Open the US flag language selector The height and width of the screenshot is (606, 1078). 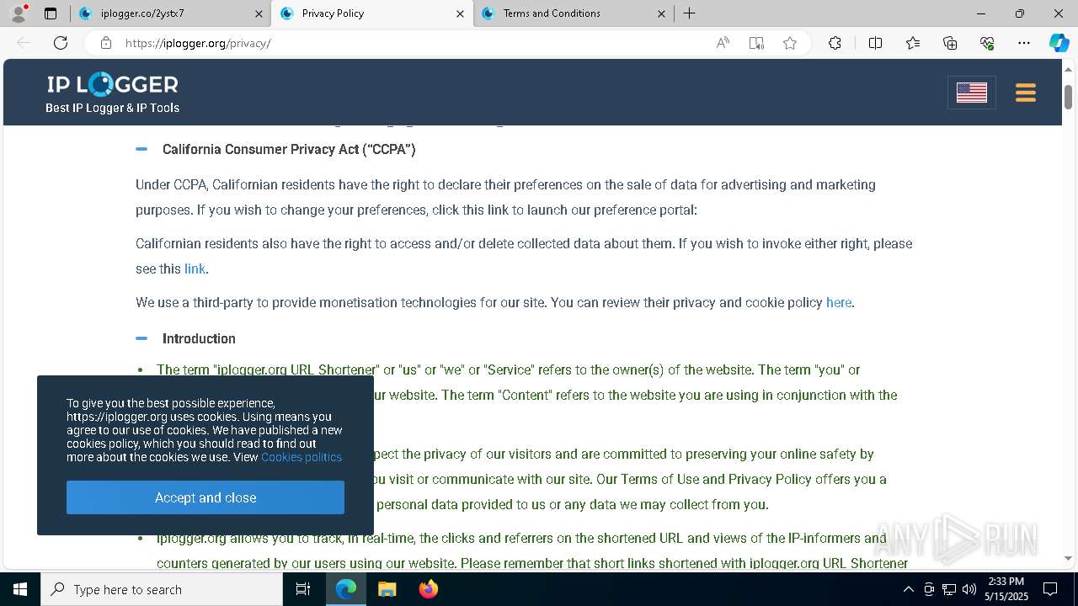972,93
